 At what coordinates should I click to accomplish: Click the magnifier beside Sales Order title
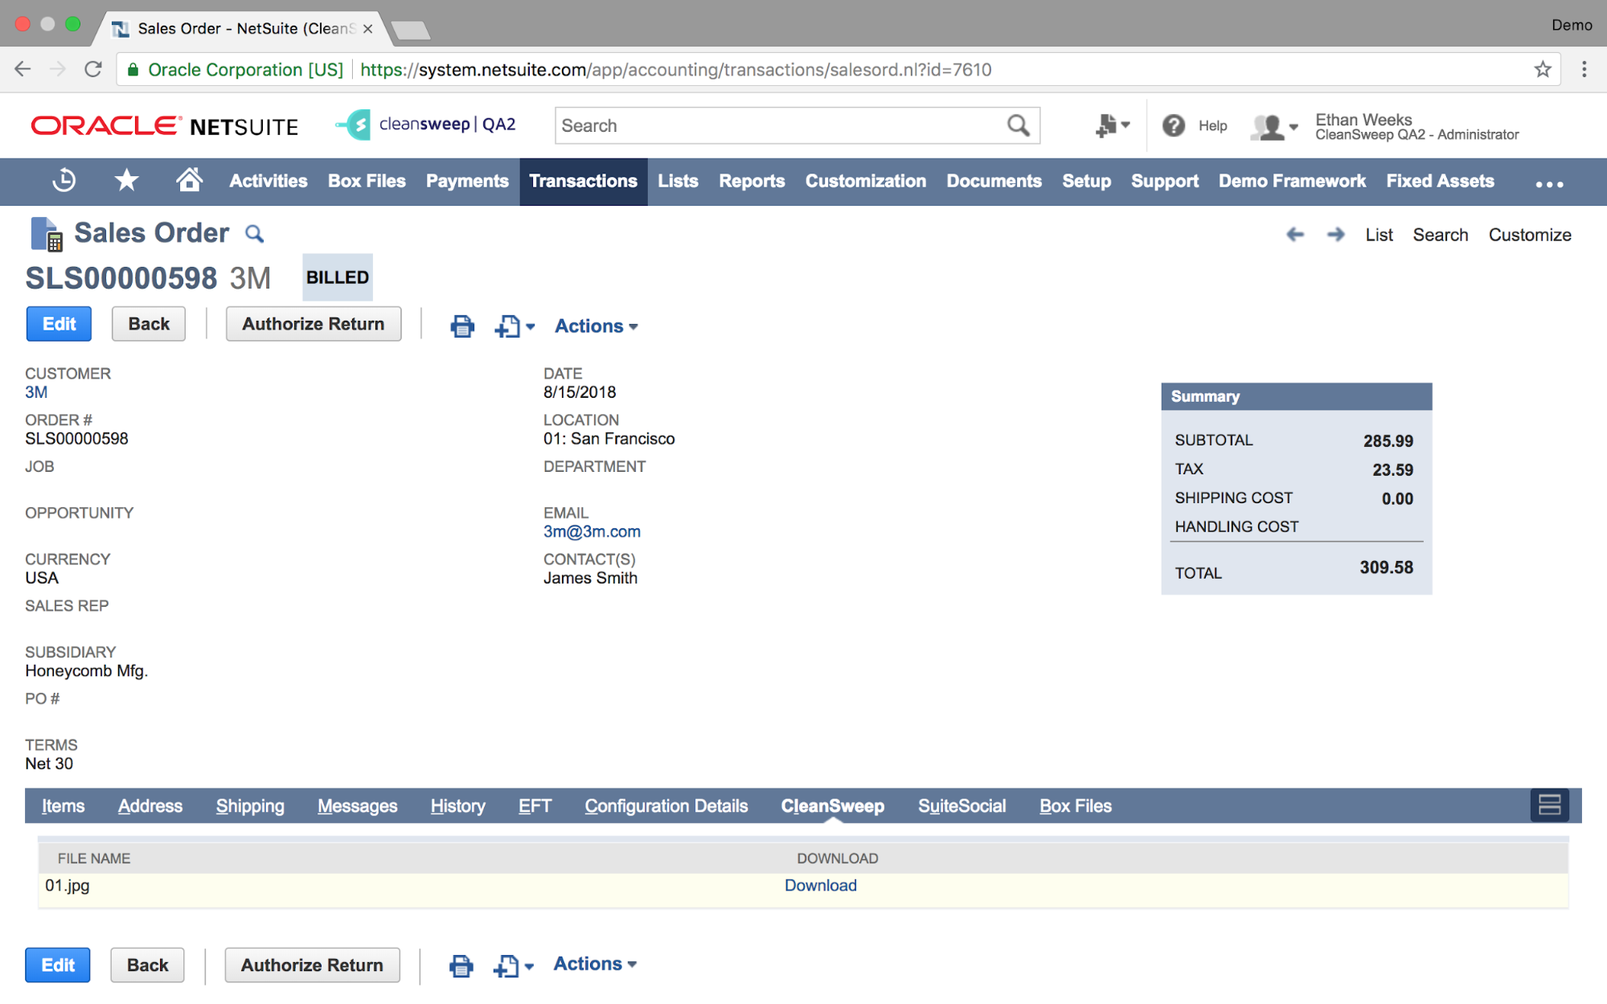(254, 234)
